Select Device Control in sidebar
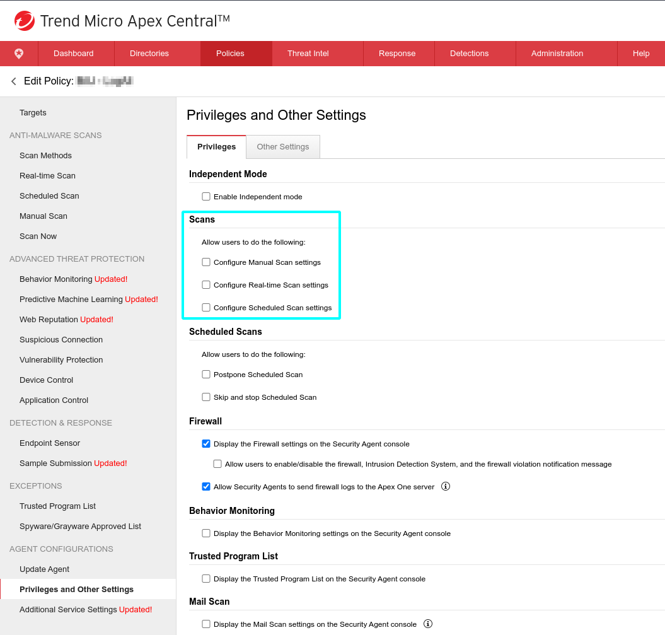665x635 pixels. [x=46, y=380]
